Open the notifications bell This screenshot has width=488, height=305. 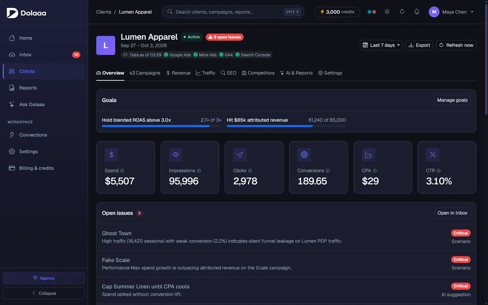(x=417, y=12)
